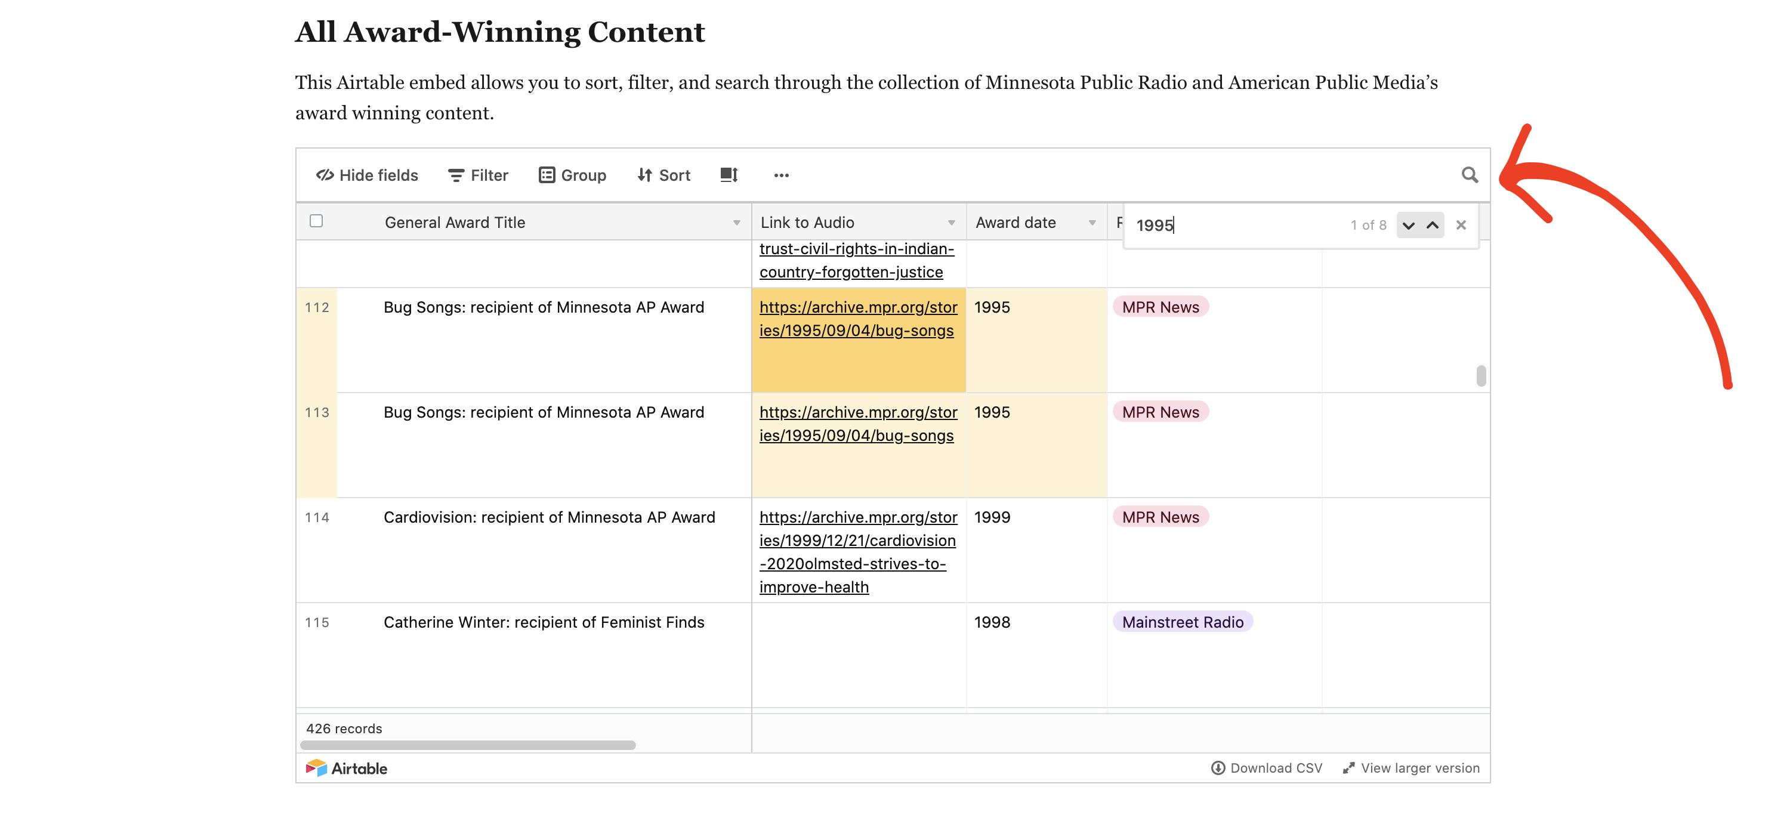The image size is (1787, 821).
Task: Open the Filter menu
Action: click(x=478, y=175)
